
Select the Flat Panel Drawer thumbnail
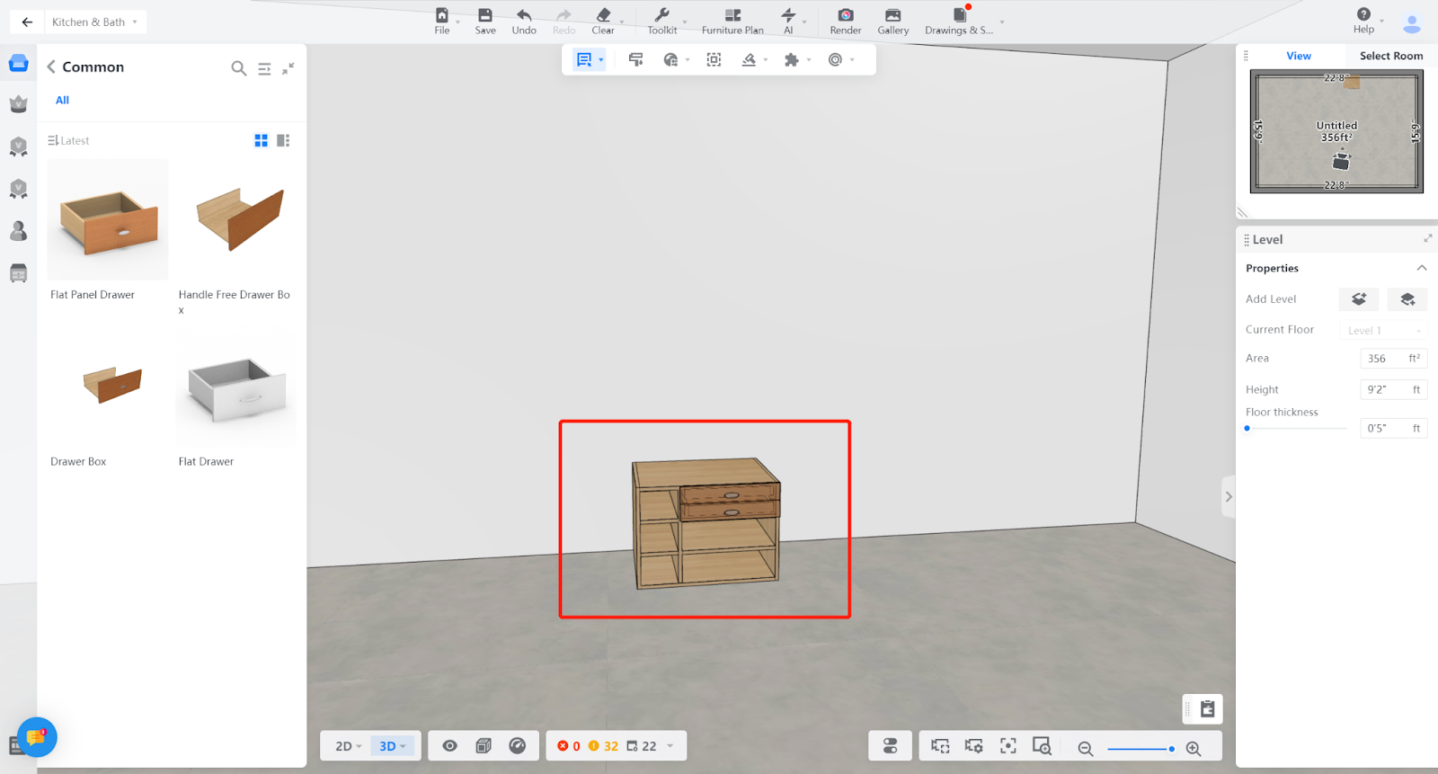tap(108, 220)
